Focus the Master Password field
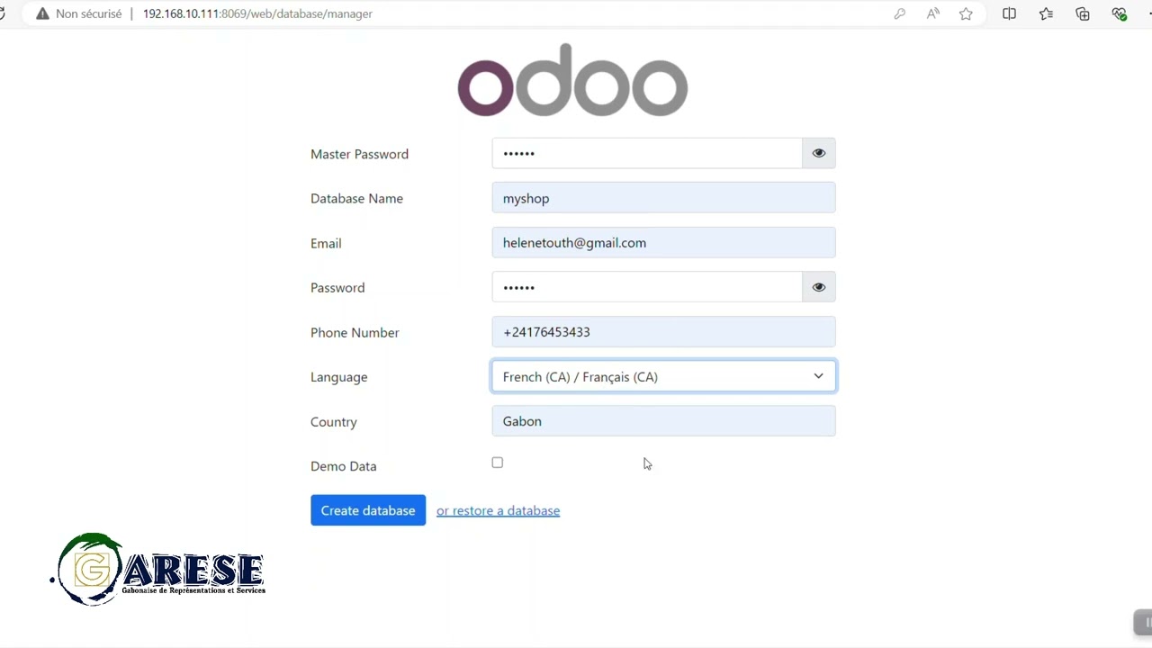Image resolution: width=1152 pixels, height=648 pixels. (x=646, y=153)
